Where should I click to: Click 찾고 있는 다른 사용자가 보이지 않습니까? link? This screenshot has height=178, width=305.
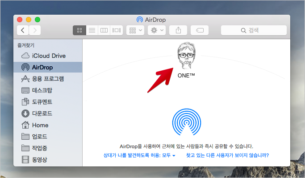click(227, 155)
